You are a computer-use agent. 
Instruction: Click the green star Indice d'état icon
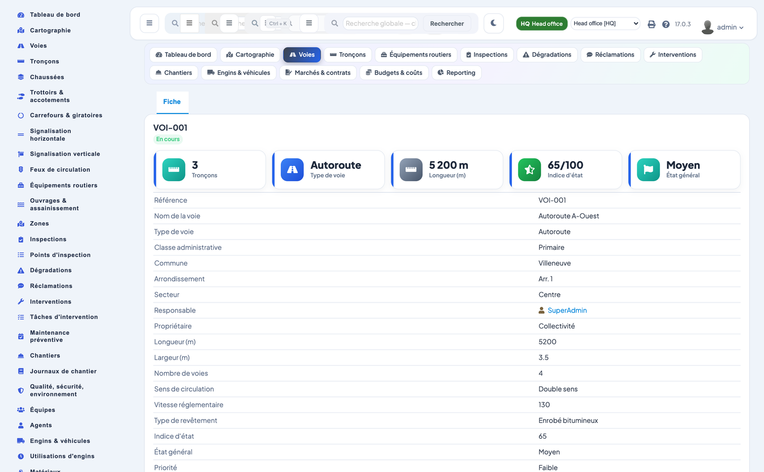[529, 169]
